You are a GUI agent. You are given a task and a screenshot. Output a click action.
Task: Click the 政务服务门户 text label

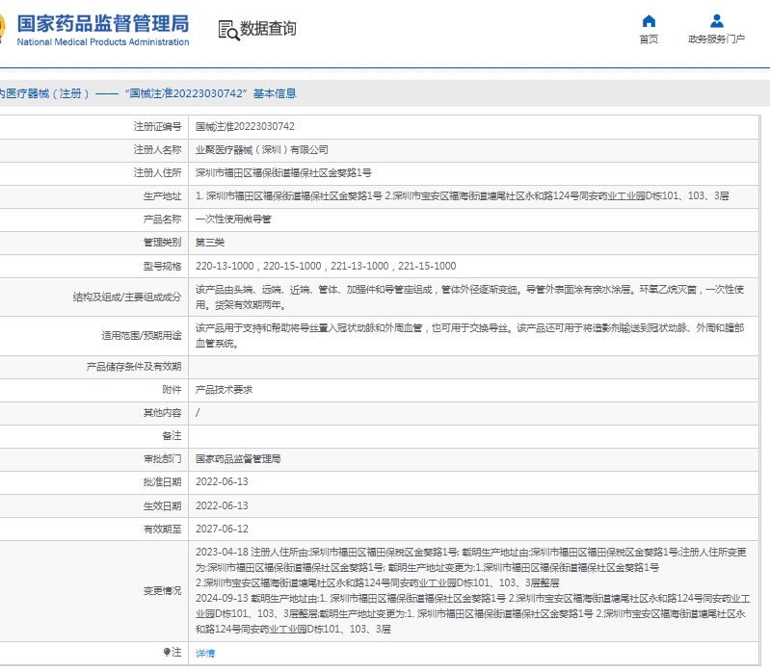716,39
